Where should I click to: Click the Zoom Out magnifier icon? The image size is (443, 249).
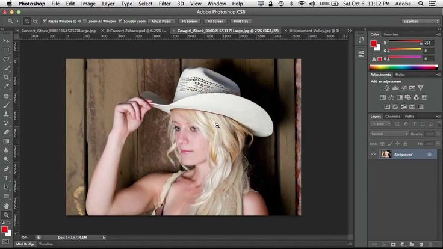[x=36, y=21]
